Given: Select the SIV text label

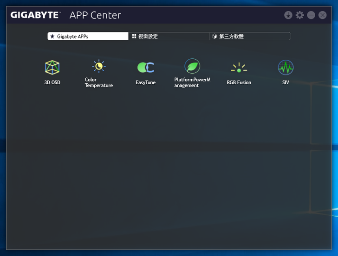Looking at the screenshot, I should coord(286,82).
